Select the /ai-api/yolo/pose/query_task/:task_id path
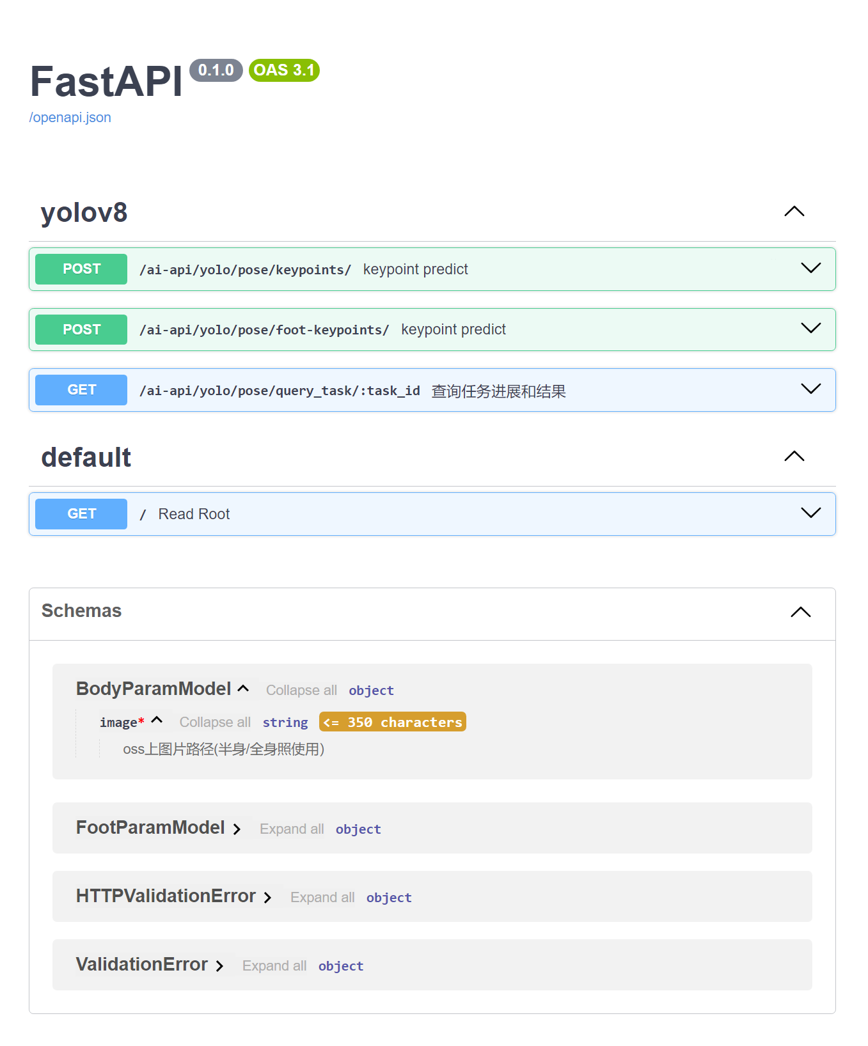The width and height of the screenshot is (868, 1046). (280, 391)
